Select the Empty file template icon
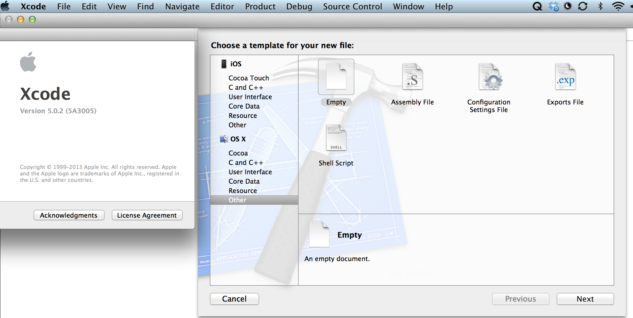The height and width of the screenshot is (318, 633). click(336, 77)
